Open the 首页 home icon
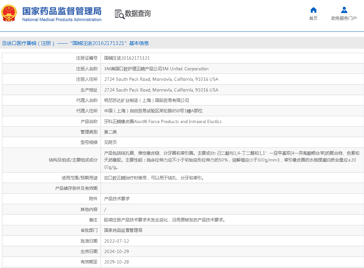The width and height of the screenshot is (364, 268). (313, 10)
